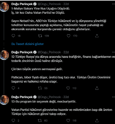Share tweet 12 about Türkiye Rusya'yla
Image resolution: width=115 pixels, height=124 pixels.
tap(97, 88)
